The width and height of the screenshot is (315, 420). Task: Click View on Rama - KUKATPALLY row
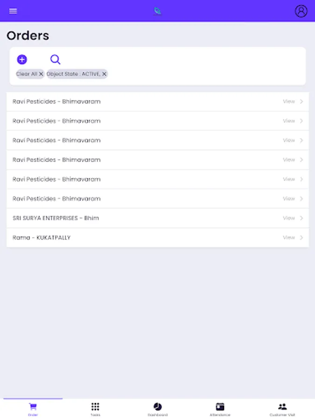[x=289, y=238]
